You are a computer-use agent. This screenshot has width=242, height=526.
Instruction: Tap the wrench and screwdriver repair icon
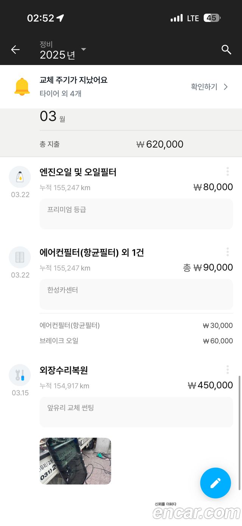[20, 375]
